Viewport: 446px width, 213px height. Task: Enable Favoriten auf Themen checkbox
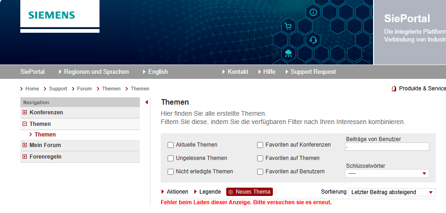[x=260, y=159]
